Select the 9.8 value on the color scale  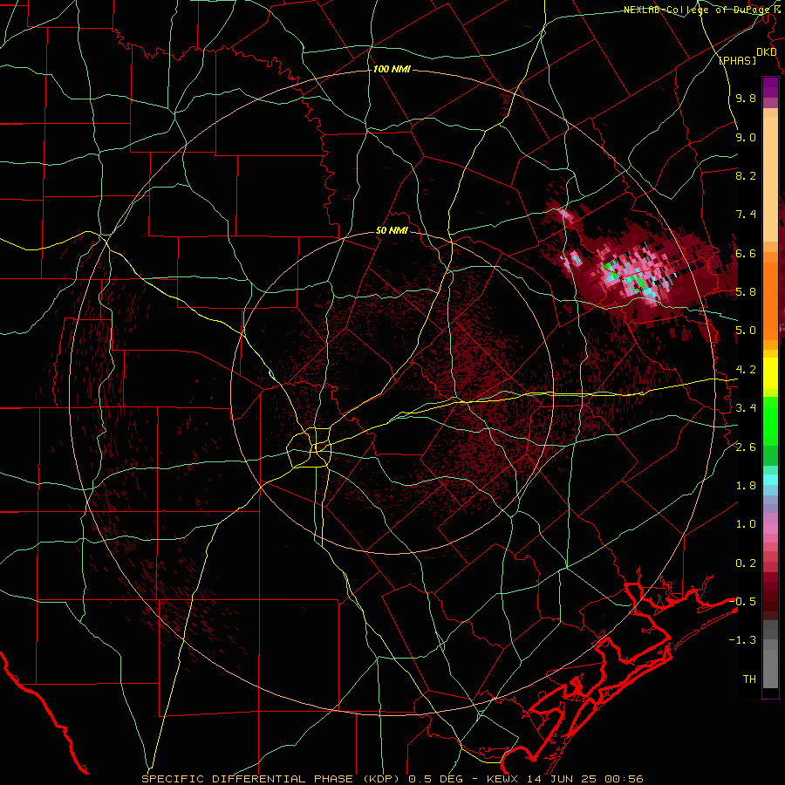tap(746, 98)
